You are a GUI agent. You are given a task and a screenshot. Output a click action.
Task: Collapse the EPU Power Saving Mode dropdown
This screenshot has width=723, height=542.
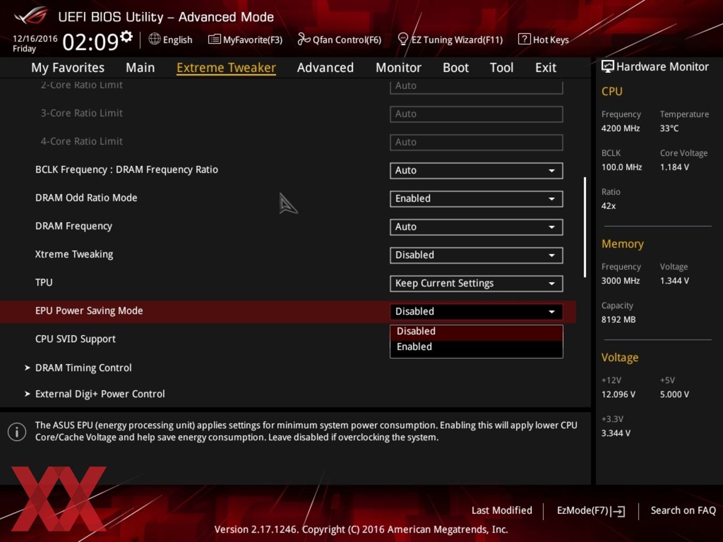[476, 311]
